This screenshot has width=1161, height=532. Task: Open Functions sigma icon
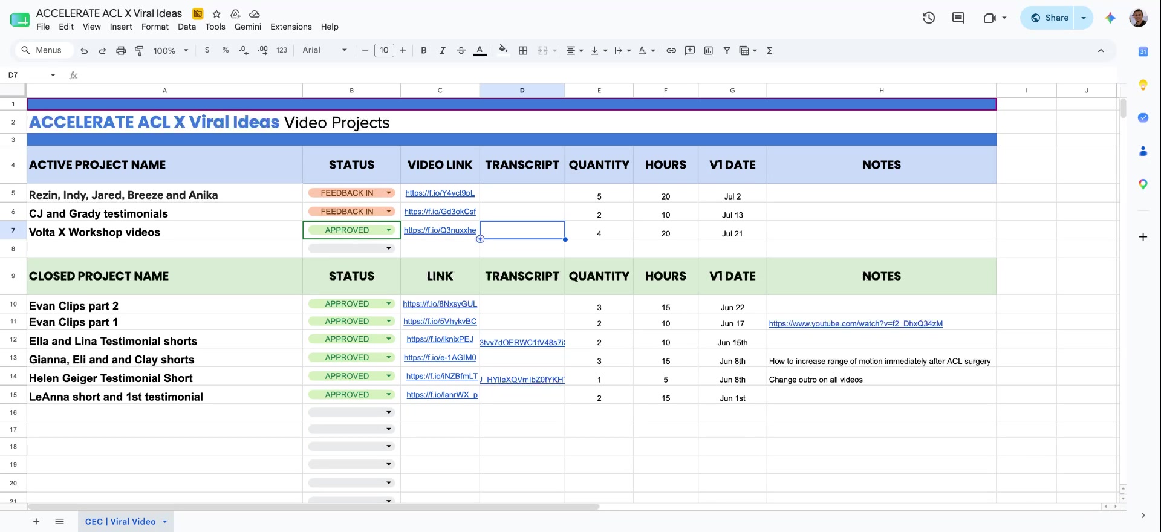[x=770, y=51]
